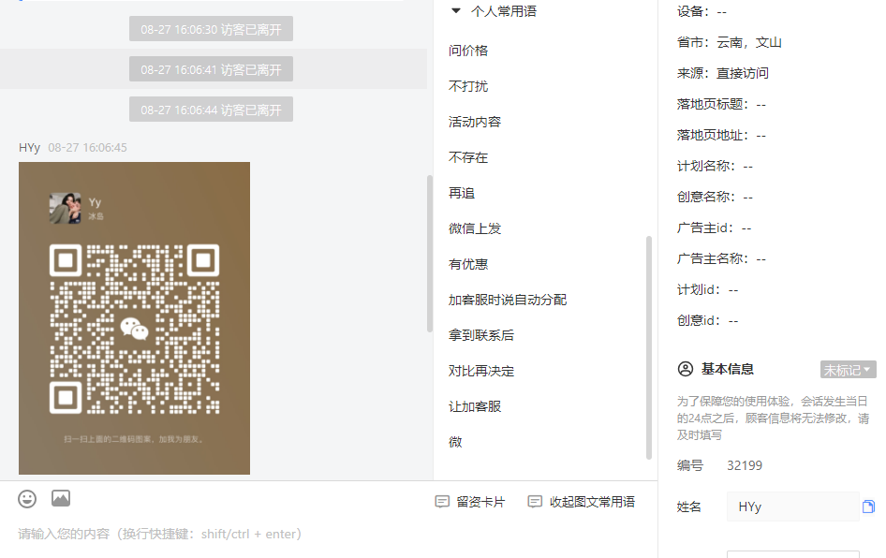The image size is (886, 558).
Task: Select the quick phrase 不存在
Action: click(x=468, y=157)
